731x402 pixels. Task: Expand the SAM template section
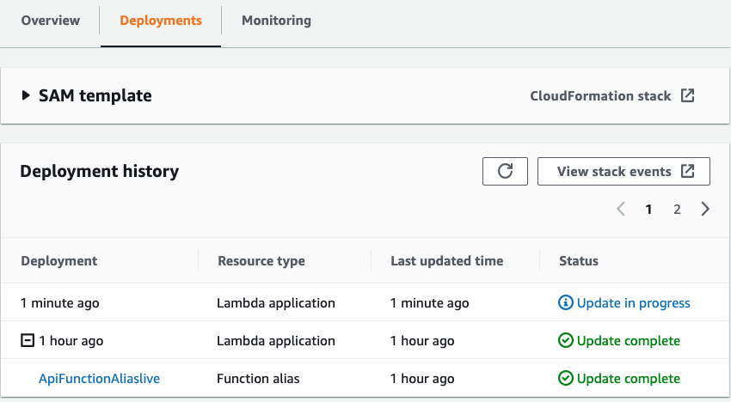[x=26, y=95]
